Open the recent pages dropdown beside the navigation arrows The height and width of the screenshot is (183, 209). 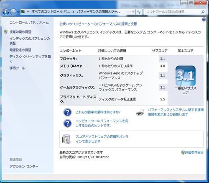coord(18,12)
